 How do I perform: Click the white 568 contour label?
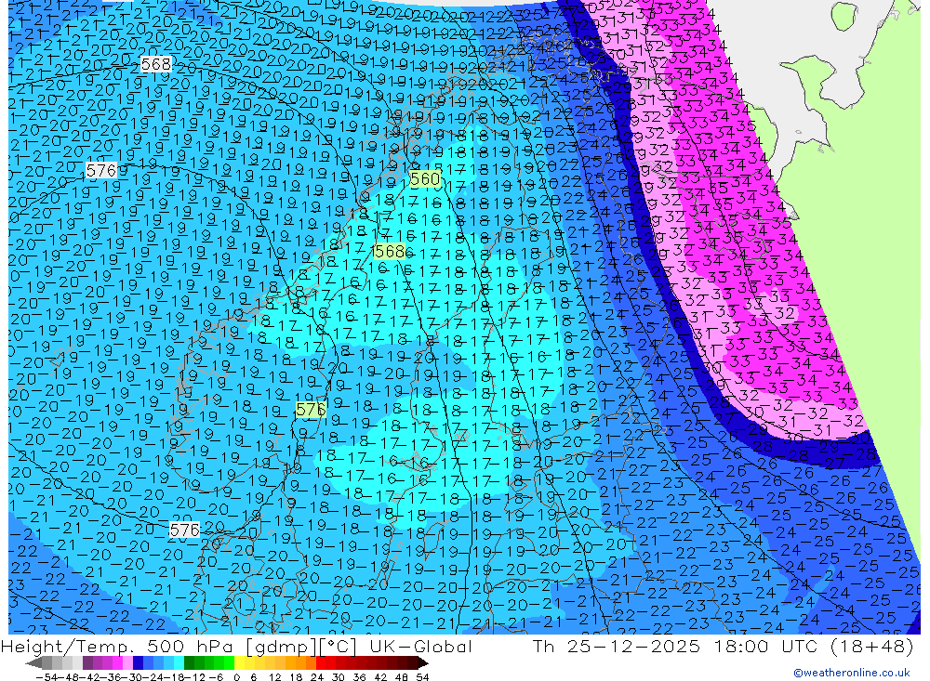[156, 64]
